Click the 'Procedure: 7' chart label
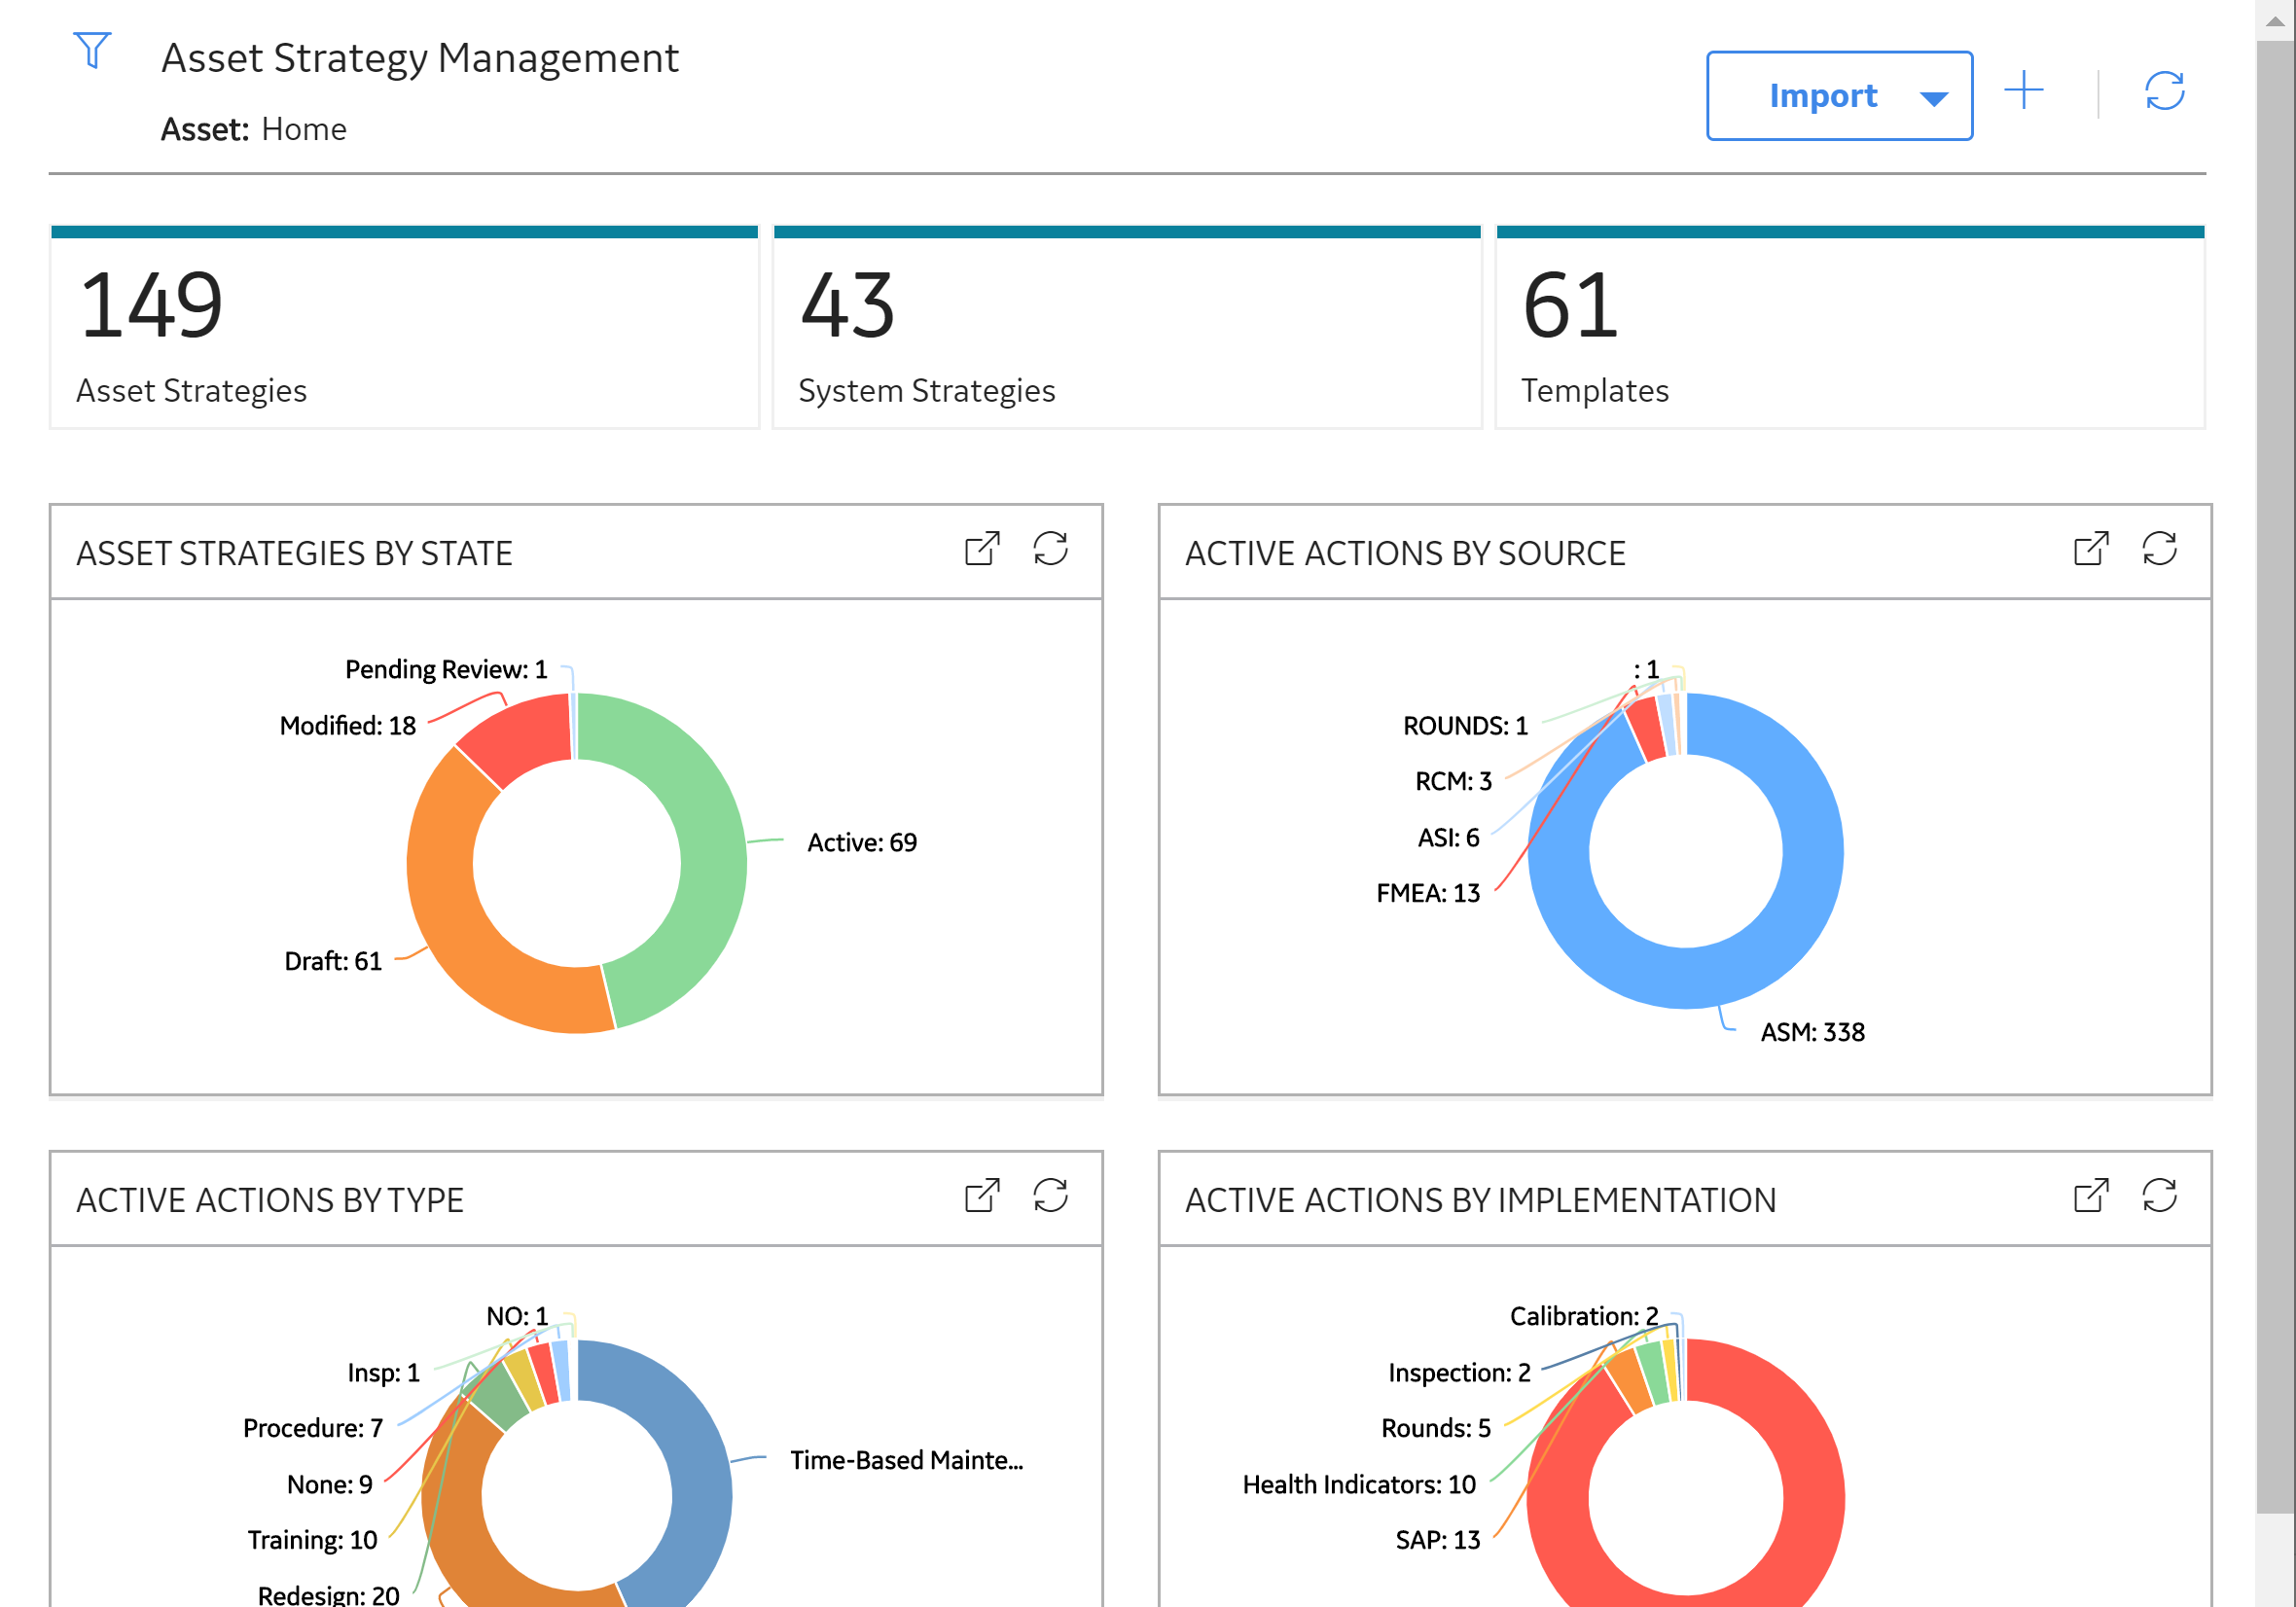2296x1607 pixels. tap(313, 1428)
